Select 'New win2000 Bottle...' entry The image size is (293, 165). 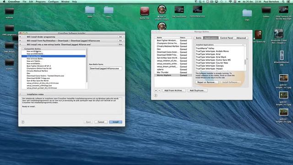[x=54, y=54]
